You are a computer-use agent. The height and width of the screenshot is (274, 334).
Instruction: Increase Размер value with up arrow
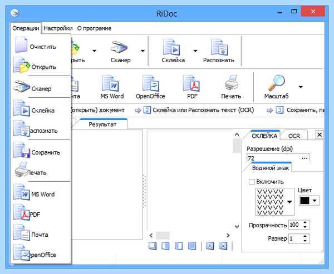[x=305, y=236]
